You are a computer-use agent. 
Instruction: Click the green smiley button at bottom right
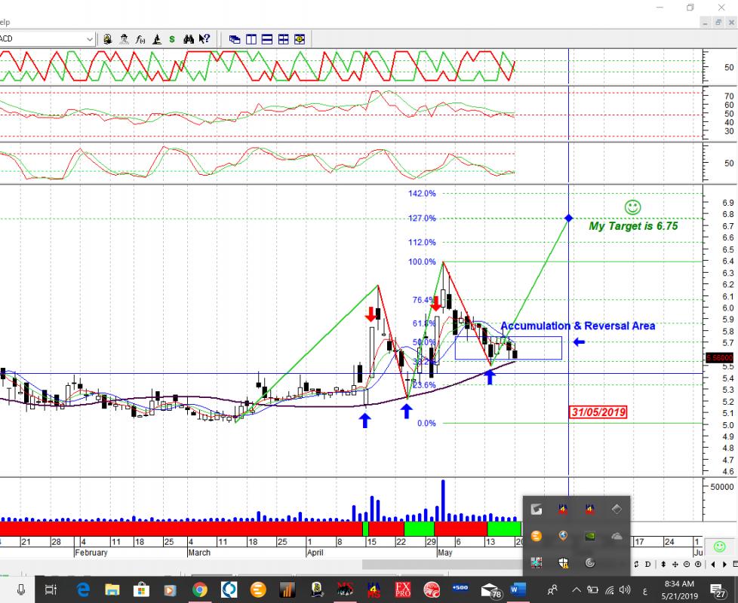[x=719, y=546]
